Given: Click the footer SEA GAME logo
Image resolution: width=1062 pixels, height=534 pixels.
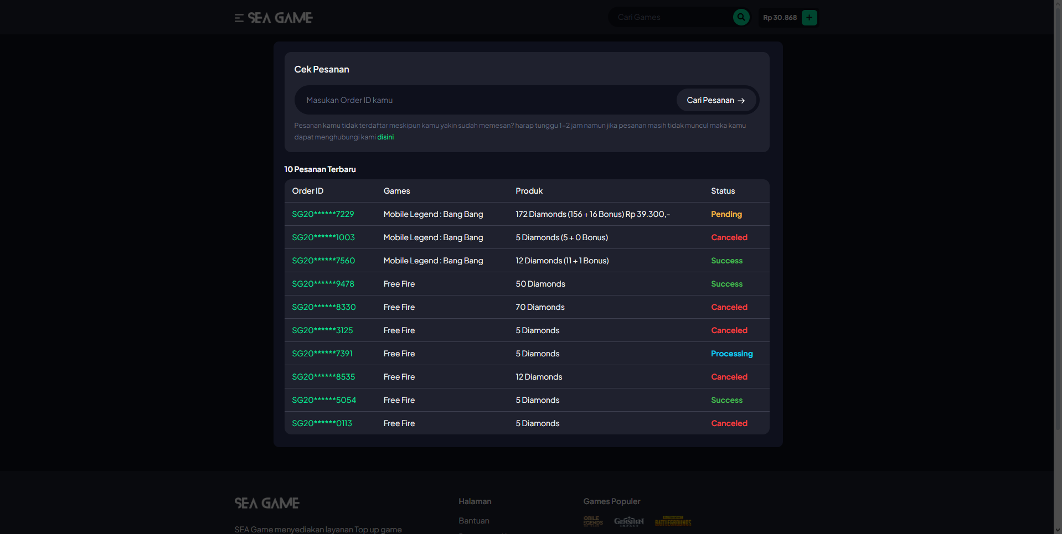Looking at the screenshot, I should point(267,503).
